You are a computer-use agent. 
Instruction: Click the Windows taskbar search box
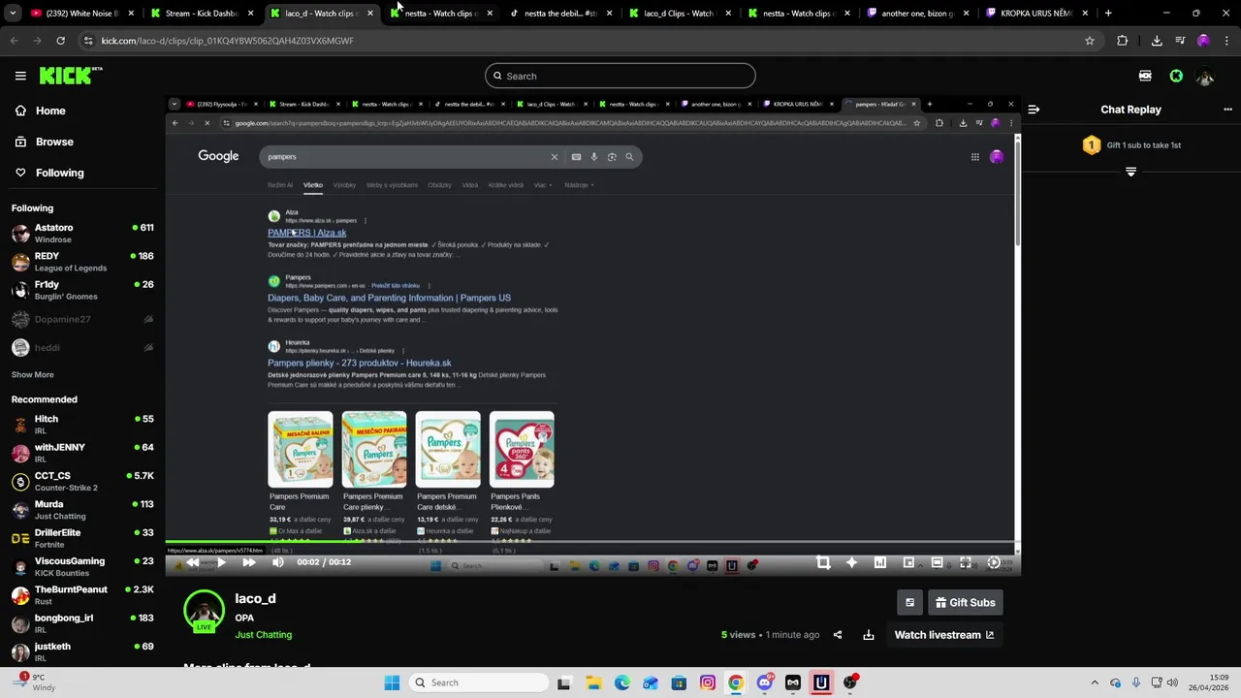click(477, 682)
